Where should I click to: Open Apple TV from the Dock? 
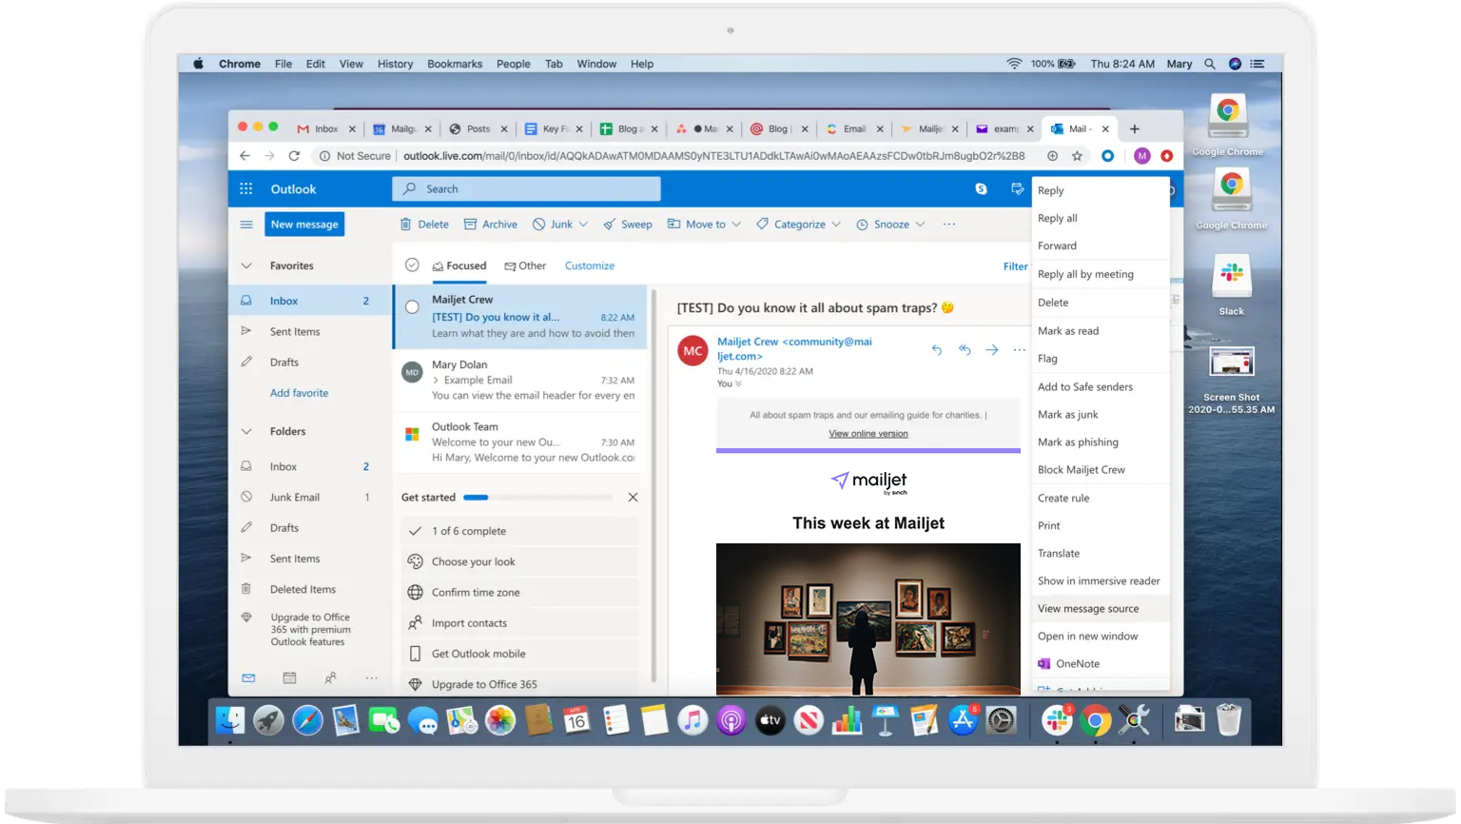769,720
